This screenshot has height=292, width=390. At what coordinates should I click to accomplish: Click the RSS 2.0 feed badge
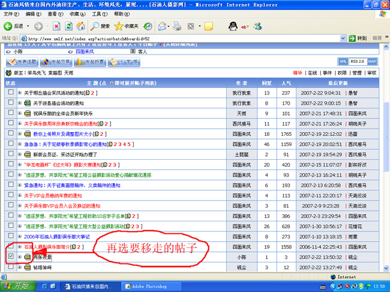click(x=358, y=62)
